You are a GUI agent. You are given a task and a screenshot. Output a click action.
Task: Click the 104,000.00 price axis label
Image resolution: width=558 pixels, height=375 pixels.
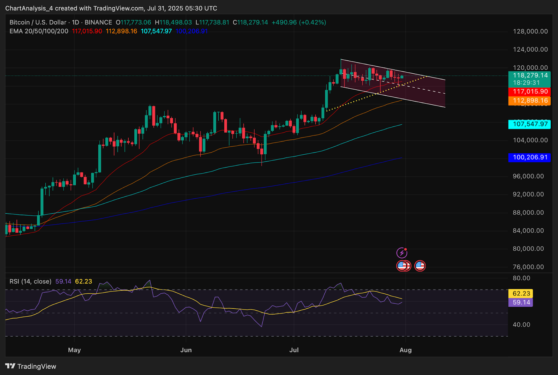[530, 140]
